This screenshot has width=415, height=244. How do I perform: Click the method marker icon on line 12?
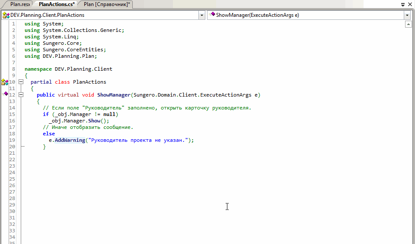click(6, 94)
